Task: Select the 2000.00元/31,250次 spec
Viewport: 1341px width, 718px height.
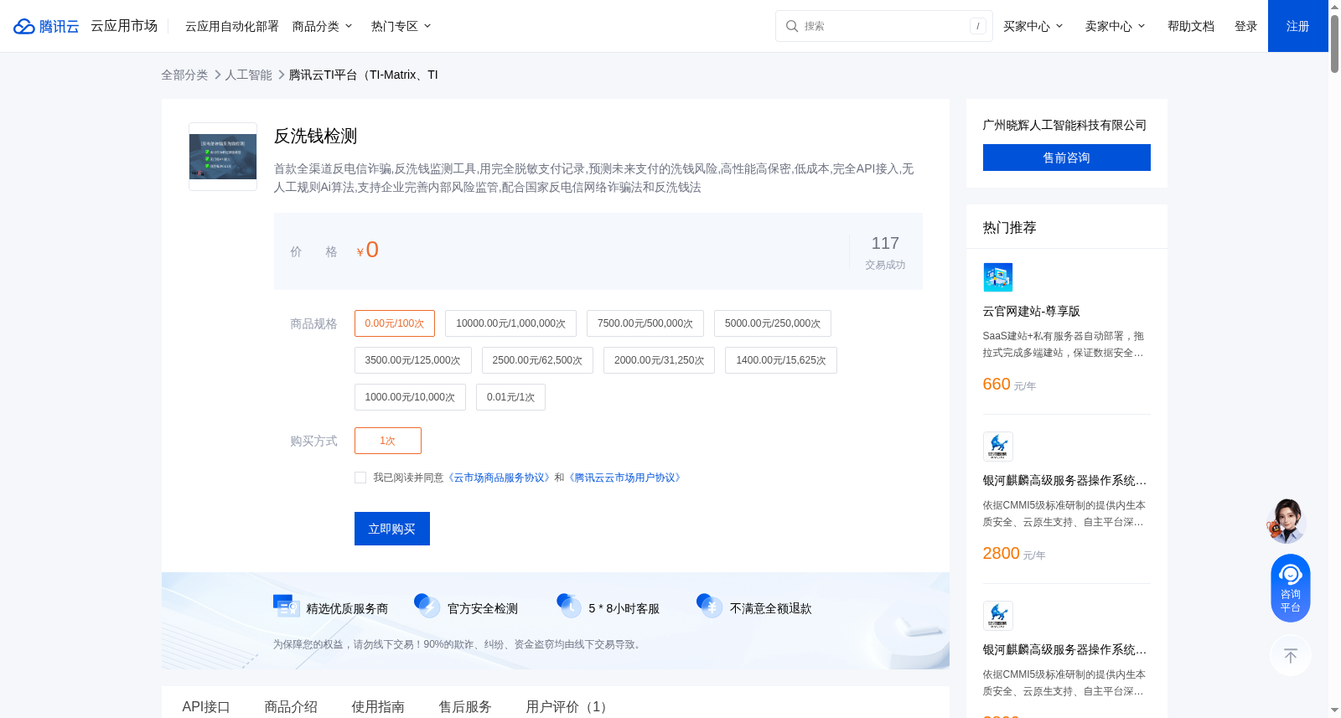Action: [x=659, y=360]
